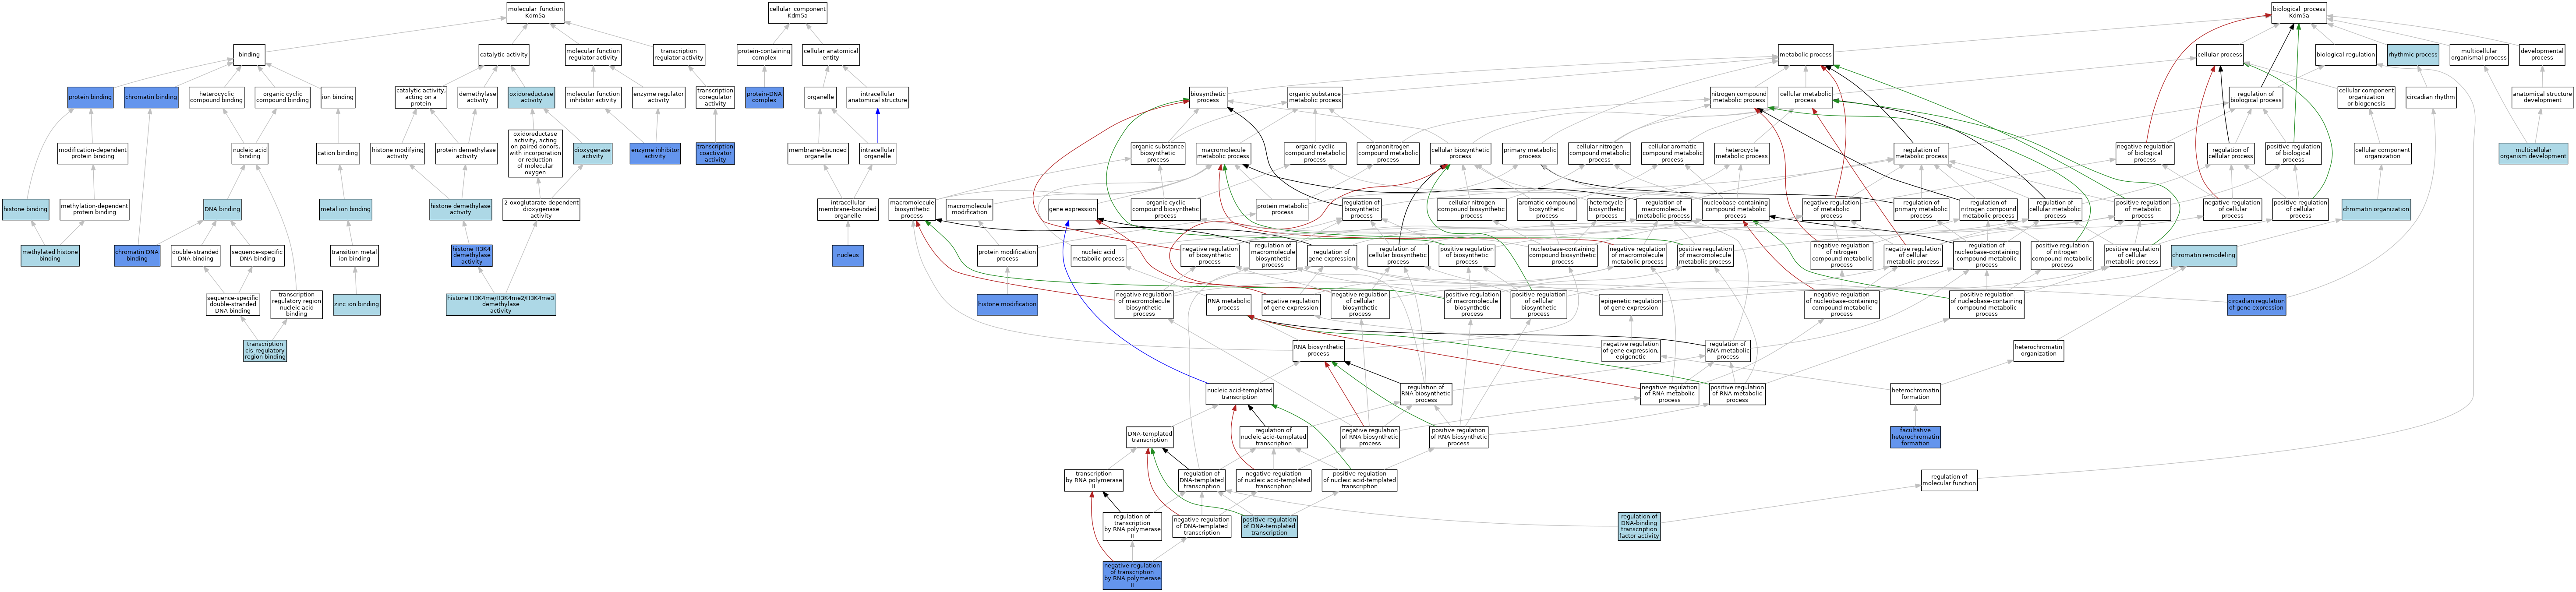2576x592 pixels.
Task: Select 'transcription coregulator activity' node
Action: click(x=715, y=97)
